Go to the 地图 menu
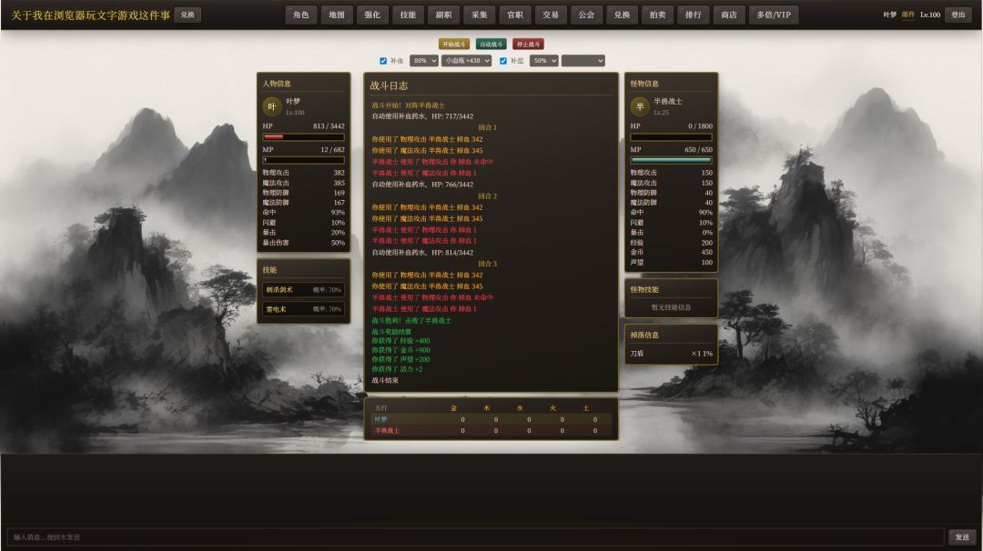The image size is (983, 551). point(337,15)
